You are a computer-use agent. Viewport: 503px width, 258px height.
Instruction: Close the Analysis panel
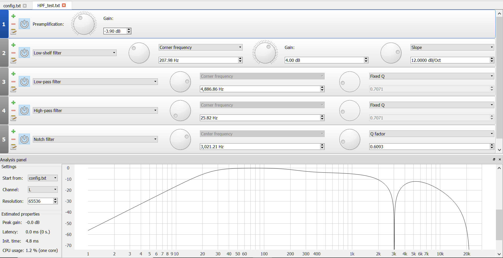[x=500, y=160]
